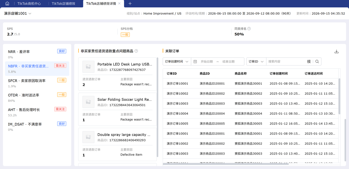Click the 需关注 badge on AHT
This screenshot has height=169, width=349.
coord(60,109)
